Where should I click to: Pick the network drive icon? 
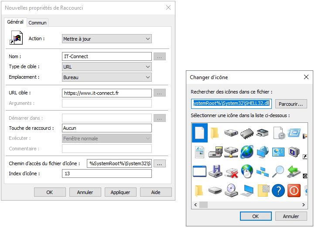pos(231,152)
